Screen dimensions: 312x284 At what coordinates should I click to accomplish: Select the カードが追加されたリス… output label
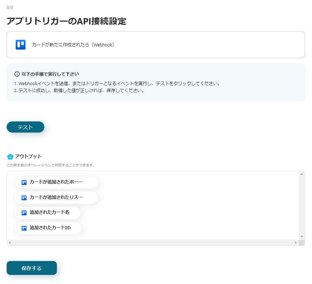coord(56,197)
